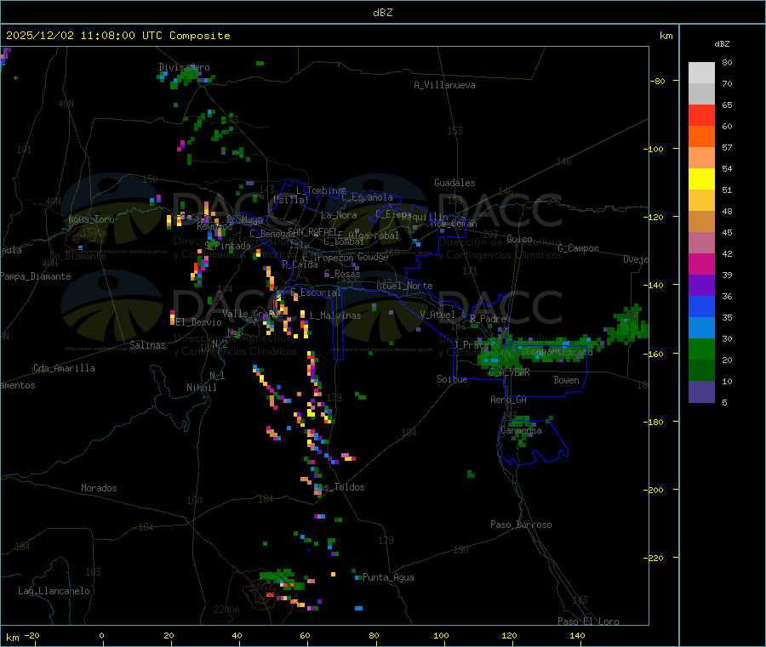Select the gray 70 dBZ legend swatch
Image resolution: width=766 pixels, height=647 pixels.
[701, 94]
